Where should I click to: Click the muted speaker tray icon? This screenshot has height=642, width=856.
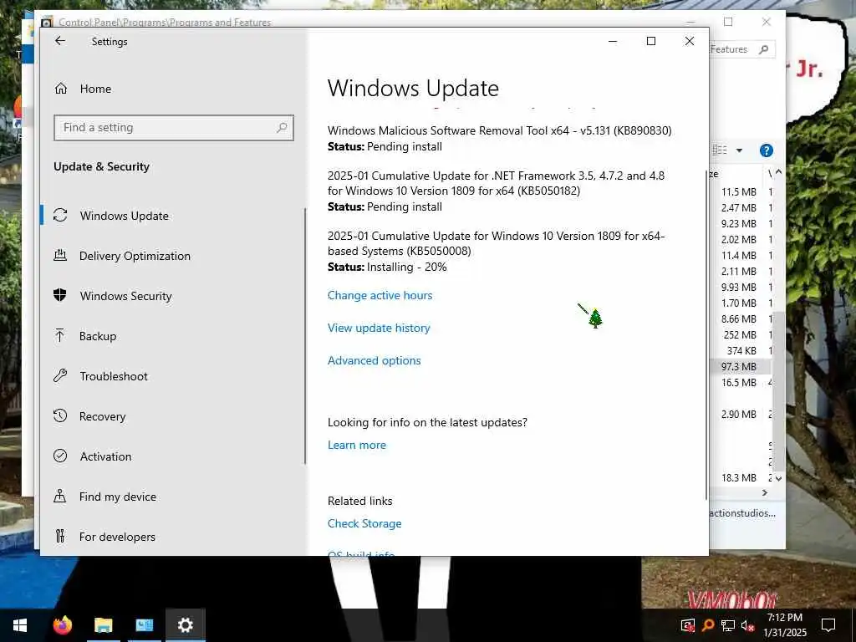[747, 625]
